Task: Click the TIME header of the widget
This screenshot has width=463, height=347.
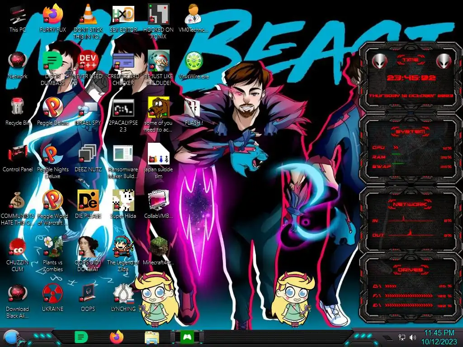Action: 411,60
